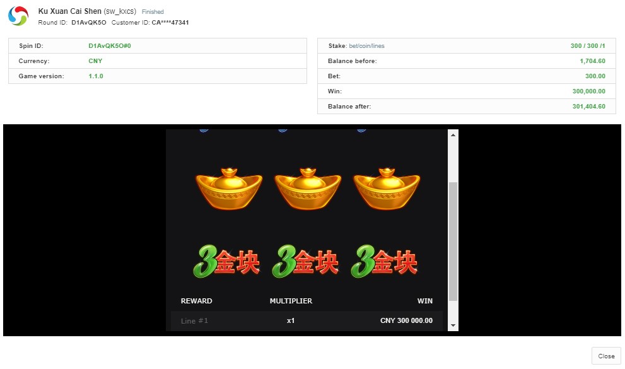Select the game version 1.1.0

pos(96,76)
